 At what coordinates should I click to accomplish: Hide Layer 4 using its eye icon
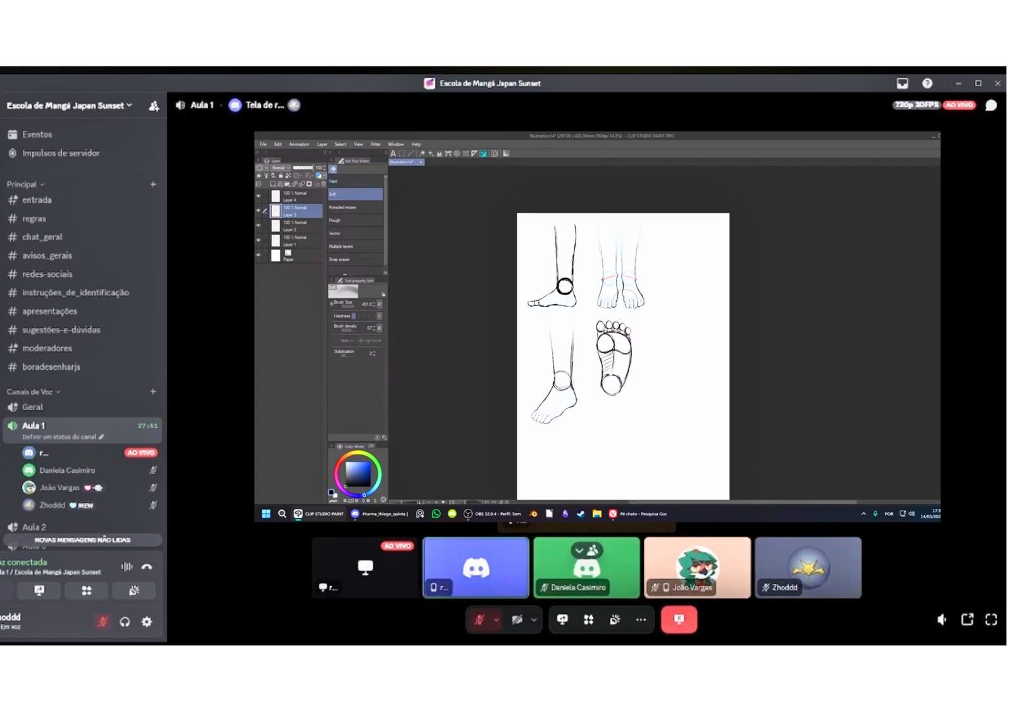258,196
